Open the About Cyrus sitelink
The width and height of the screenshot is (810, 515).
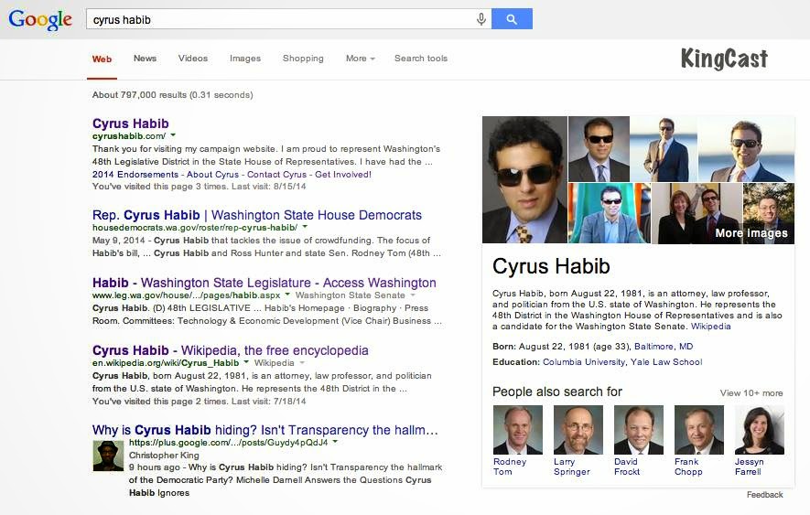click(x=213, y=175)
